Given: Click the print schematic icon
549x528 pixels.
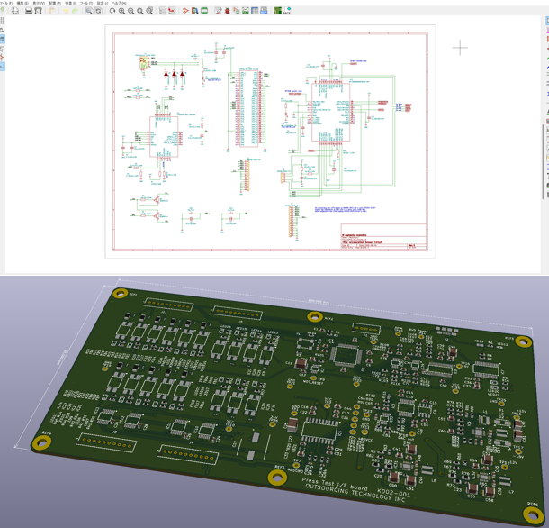Looking at the screenshot, I should tap(29, 11).
